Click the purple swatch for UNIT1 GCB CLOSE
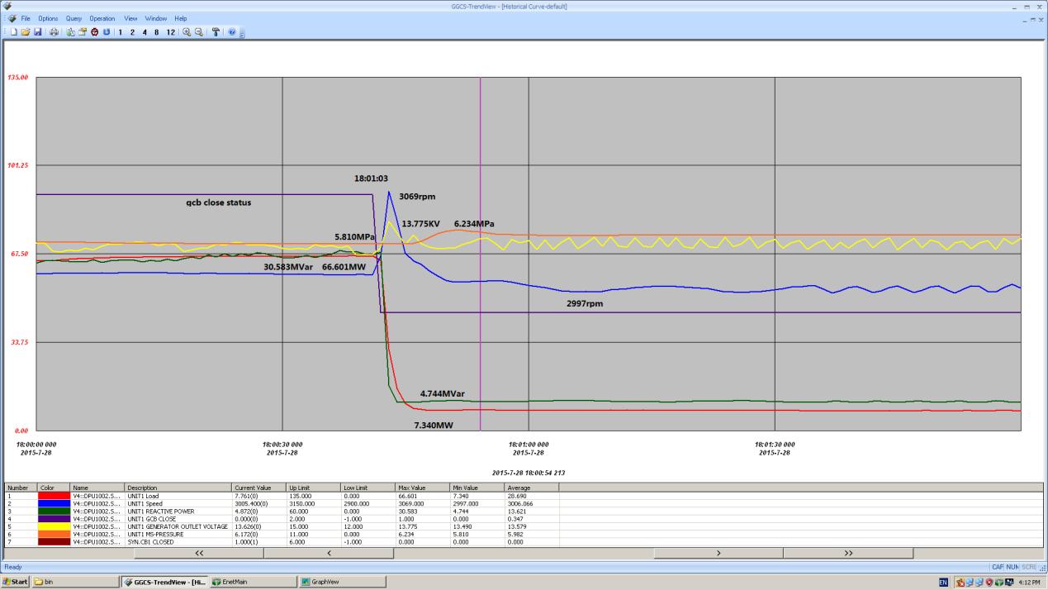1048x590 pixels. click(x=54, y=517)
